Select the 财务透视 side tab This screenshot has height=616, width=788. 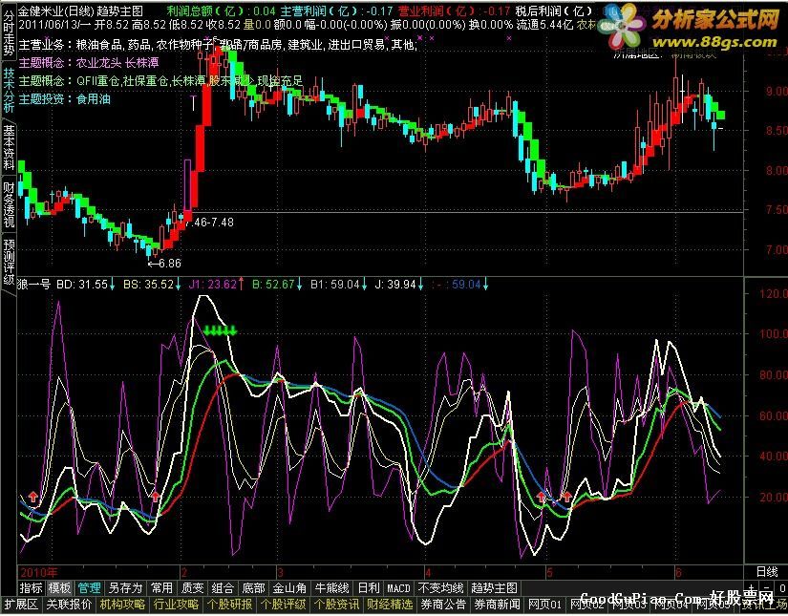9,205
